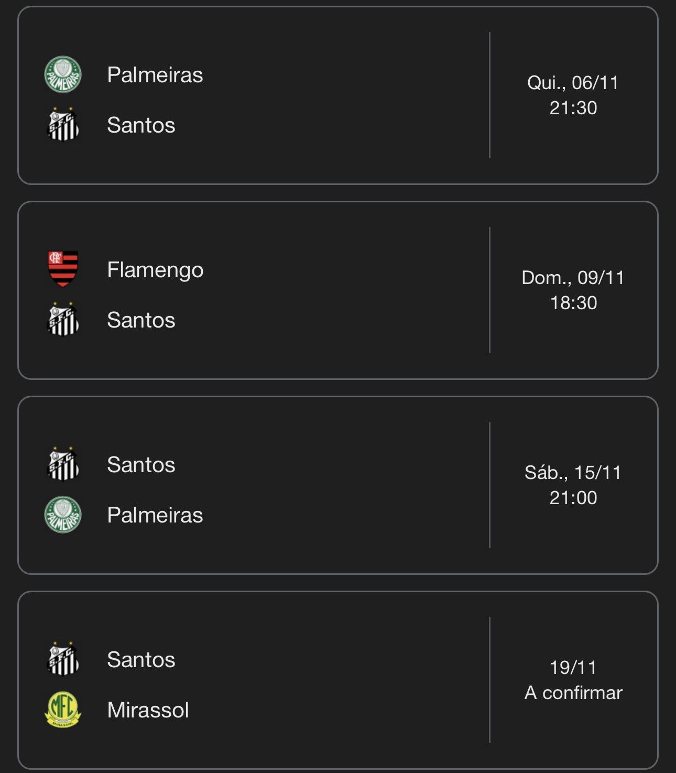Screen dimensions: 676x773
Task: Click the Mirassol MFC crest icon
Action: [63, 710]
